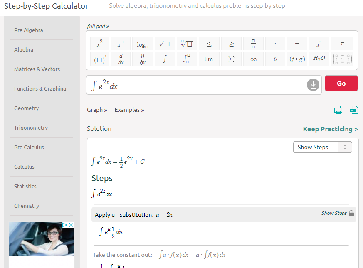Click inside the math input field
The width and height of the screenshot is (363, 268).
coord(187,85)
